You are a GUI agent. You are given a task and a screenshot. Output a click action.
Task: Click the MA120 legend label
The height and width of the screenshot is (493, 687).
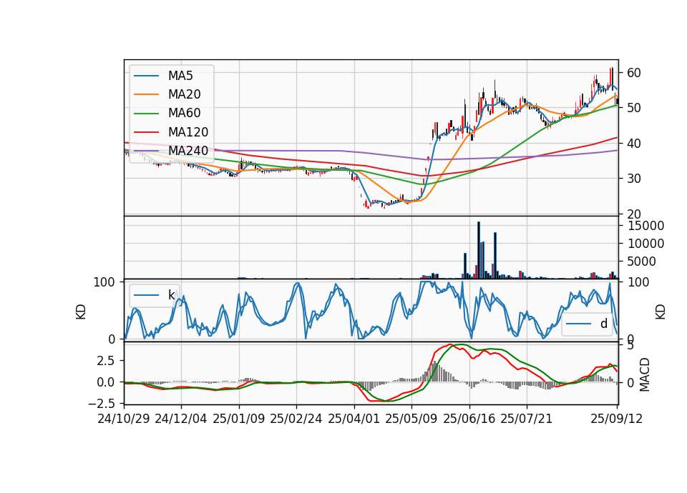coord(188,131)
